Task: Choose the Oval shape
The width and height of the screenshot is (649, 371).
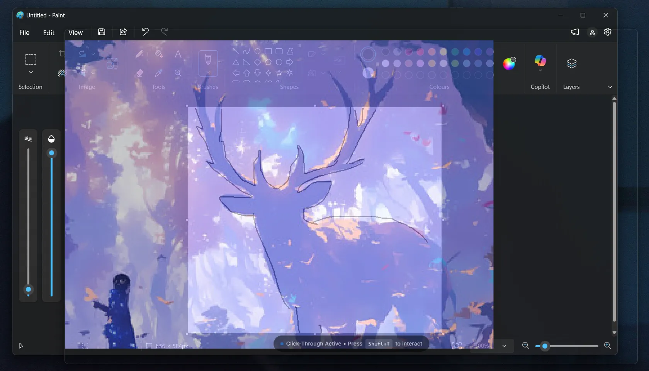Action: (257, 51)
